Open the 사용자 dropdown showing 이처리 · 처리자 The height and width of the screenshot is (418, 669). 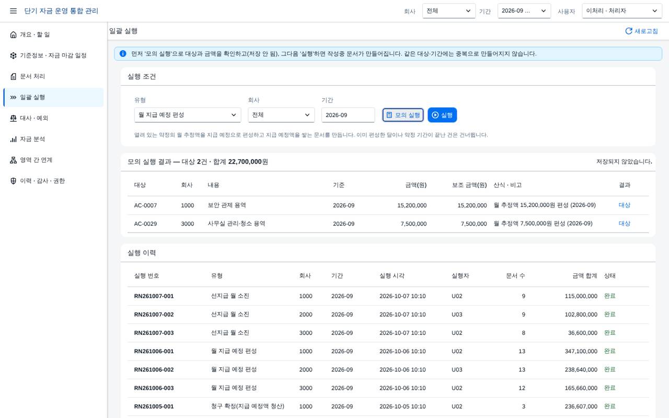pos(622,11)
